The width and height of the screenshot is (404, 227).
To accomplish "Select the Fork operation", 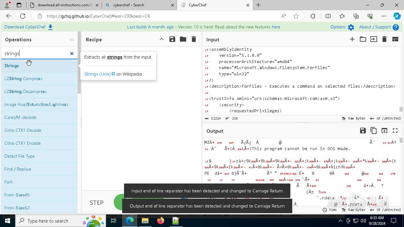I will coord(39,182).
